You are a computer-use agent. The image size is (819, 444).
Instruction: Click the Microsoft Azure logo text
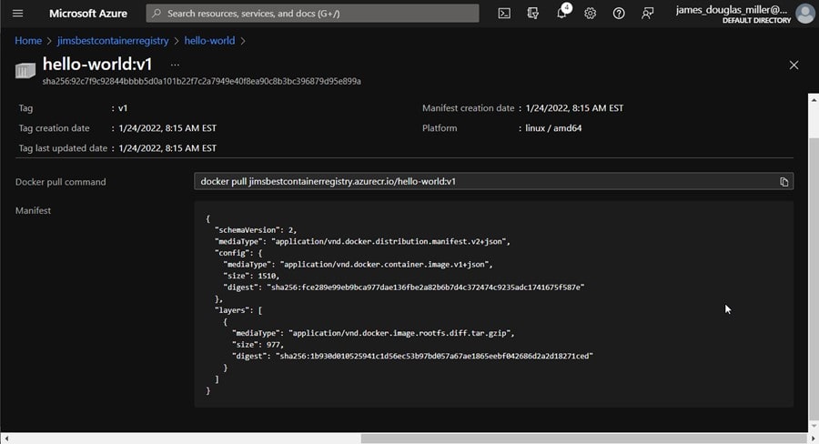(x=87, y=14)
